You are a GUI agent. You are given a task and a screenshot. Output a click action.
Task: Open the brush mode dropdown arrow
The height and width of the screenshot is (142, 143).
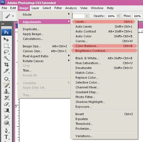click(x=87, y=16)
